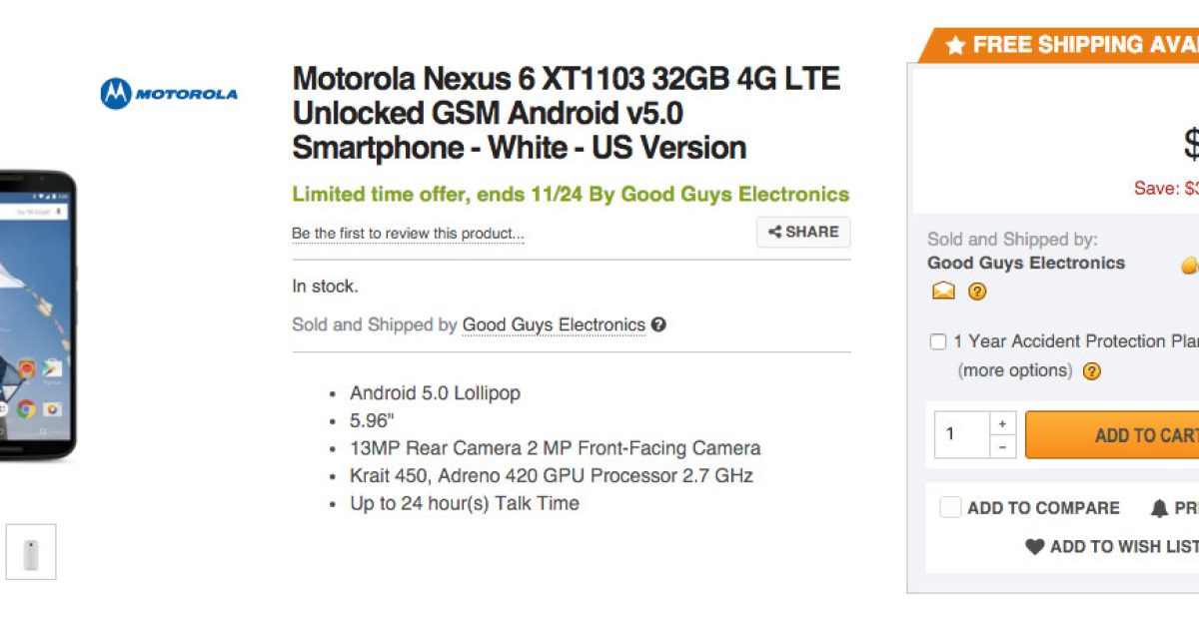
Task: Click the question mark icon next to the envelope
Action: point(977,292)
